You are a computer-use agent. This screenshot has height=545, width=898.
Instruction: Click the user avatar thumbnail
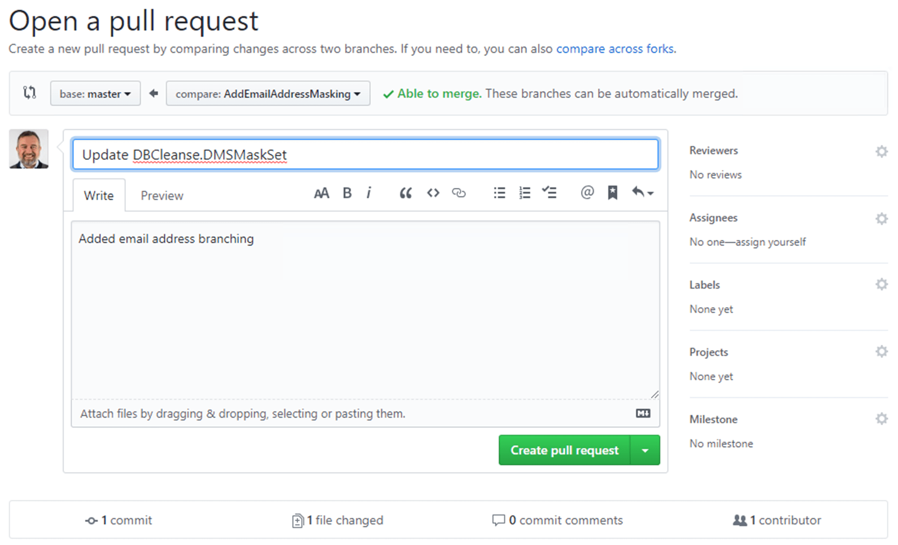(29, 149)
